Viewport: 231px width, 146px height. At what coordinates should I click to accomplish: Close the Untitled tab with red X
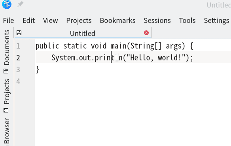(x=146, y=33)
